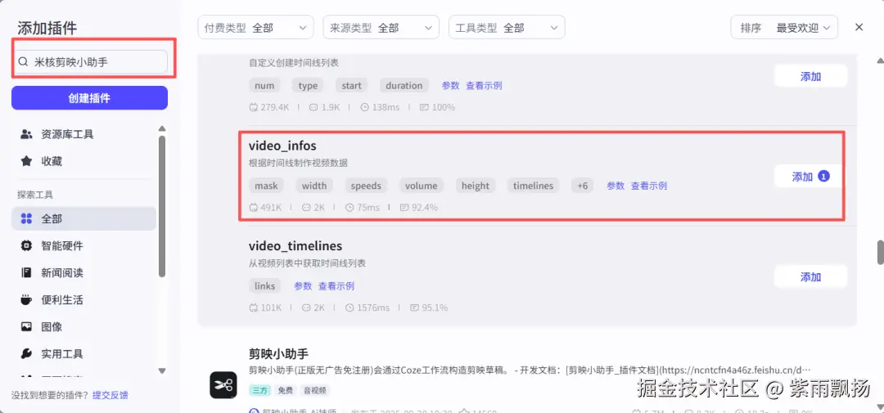Viewport: 884px width, 413px height.
Task: Select the 实用工具 category
Action: [x=83, y=354]
